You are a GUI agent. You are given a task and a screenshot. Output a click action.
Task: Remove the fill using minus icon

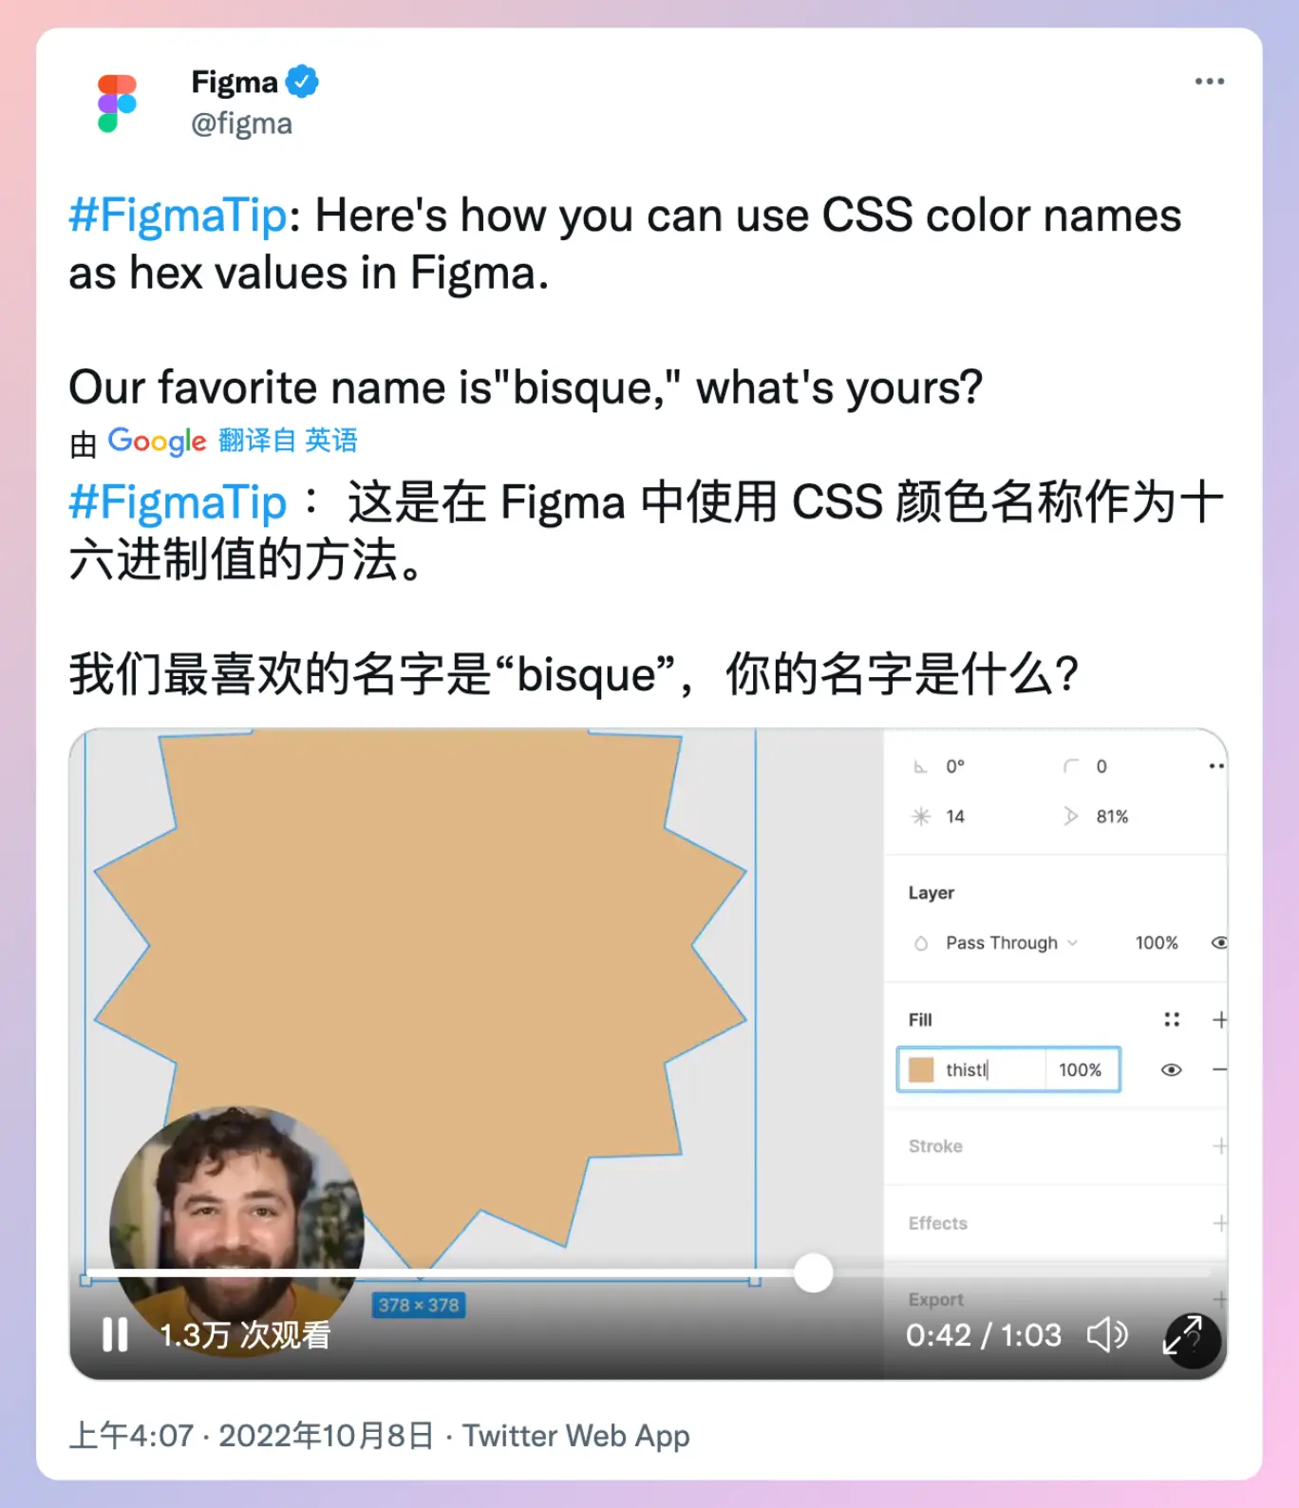(1219, 1069)
